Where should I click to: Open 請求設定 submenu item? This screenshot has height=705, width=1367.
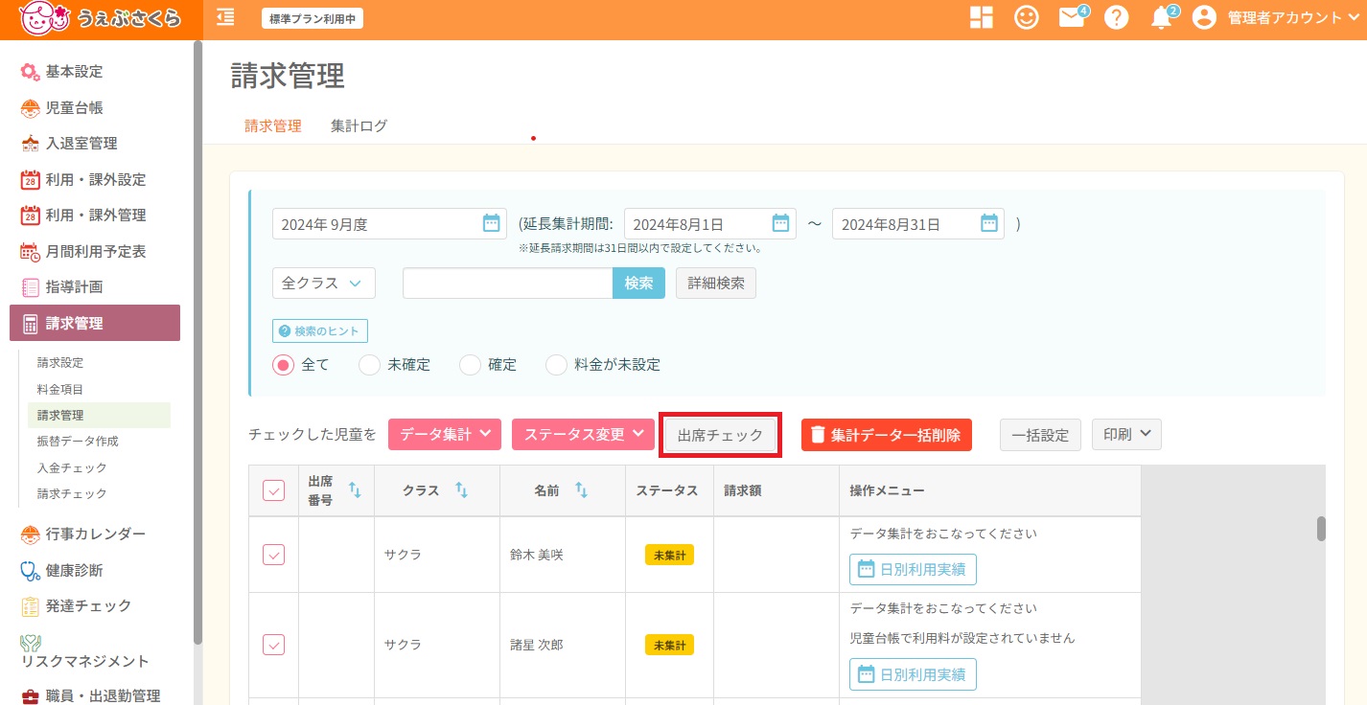tap(60, 363)
